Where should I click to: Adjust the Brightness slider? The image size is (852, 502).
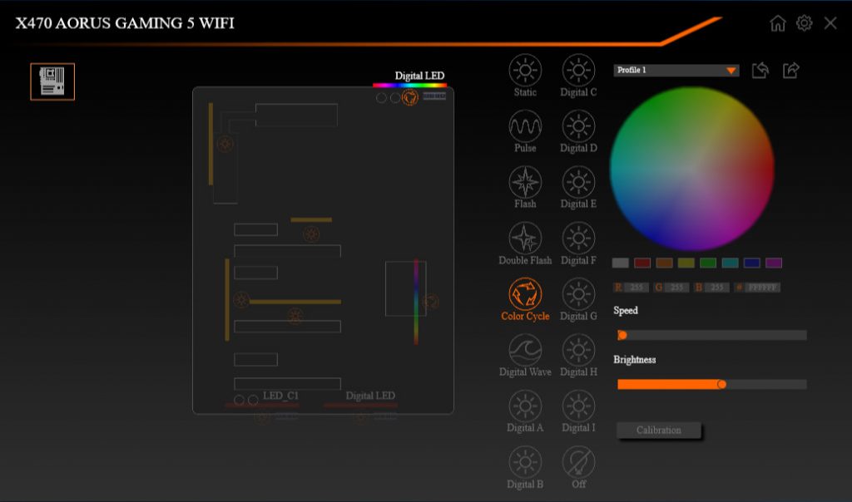[712, 384]
